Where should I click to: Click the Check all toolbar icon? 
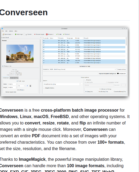click(64, 34)
